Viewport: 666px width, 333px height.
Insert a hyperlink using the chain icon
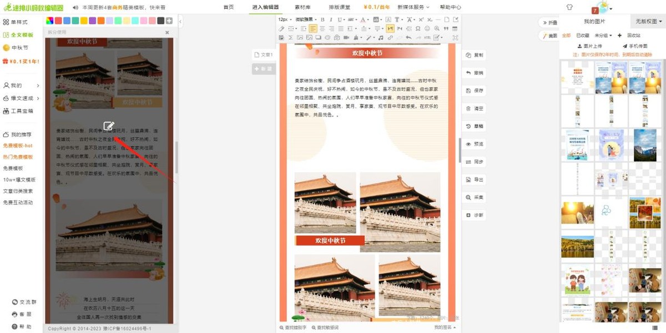(x=390, y=38)
